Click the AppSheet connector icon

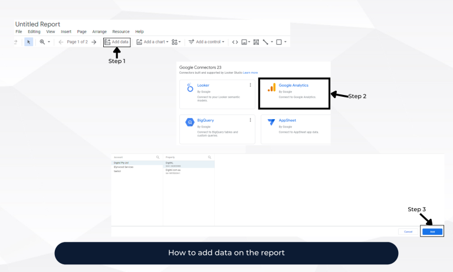click(271, 122)
